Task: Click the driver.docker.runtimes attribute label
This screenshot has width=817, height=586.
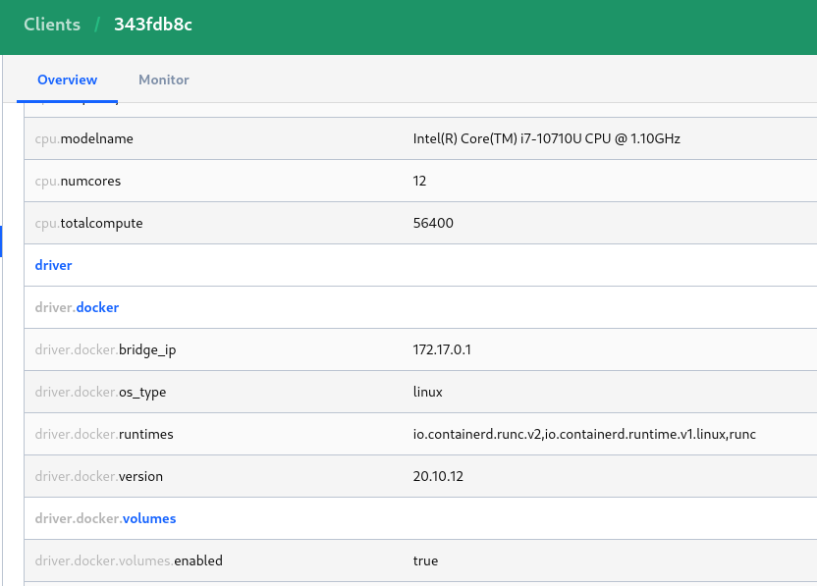Action: point(103,434)
